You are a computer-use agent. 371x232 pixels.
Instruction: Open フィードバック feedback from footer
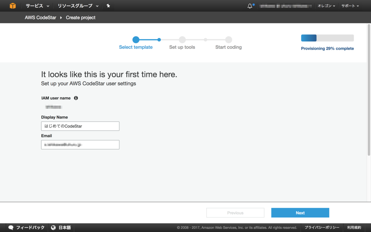[30, 228]
